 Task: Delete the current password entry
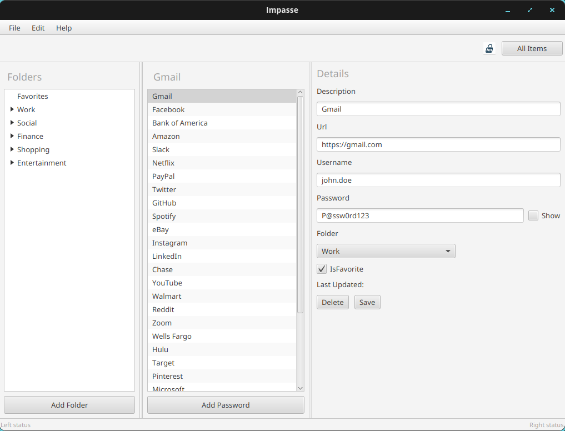pos(332,302)
